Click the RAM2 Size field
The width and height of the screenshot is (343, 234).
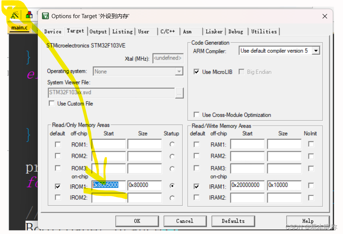tap(284, 156)
